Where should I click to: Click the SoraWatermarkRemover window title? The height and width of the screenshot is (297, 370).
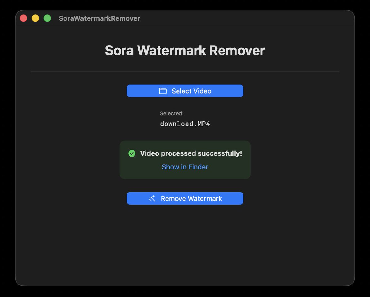[100, 18]
